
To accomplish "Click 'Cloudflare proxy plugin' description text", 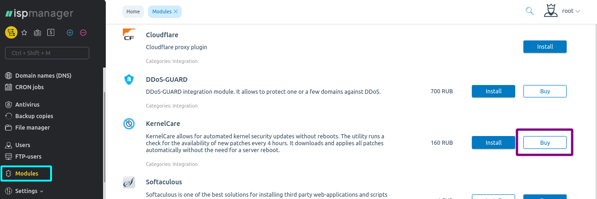I will [177, 47].
